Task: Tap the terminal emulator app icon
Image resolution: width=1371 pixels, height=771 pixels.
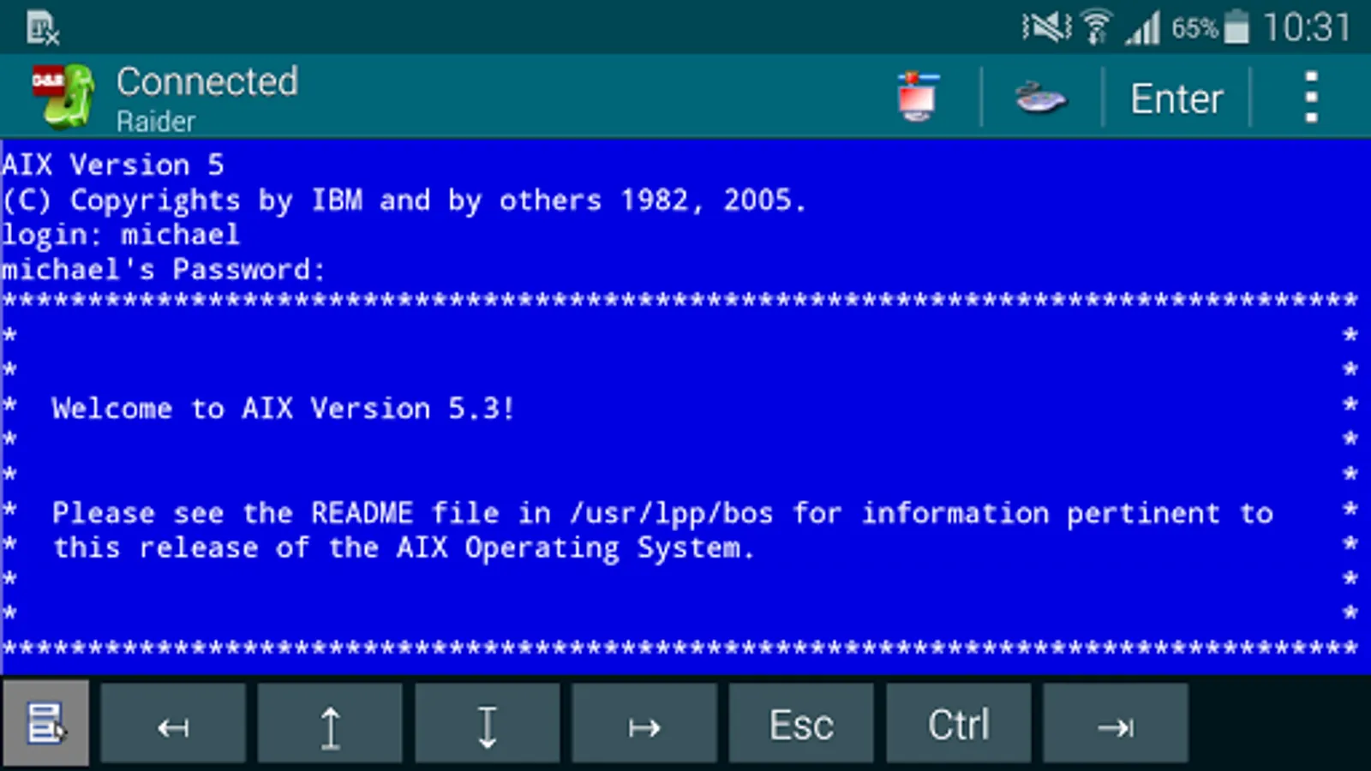Action: coord(63,96)
